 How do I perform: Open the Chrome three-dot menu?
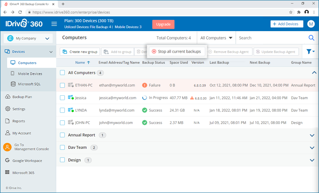pos(314,12)
